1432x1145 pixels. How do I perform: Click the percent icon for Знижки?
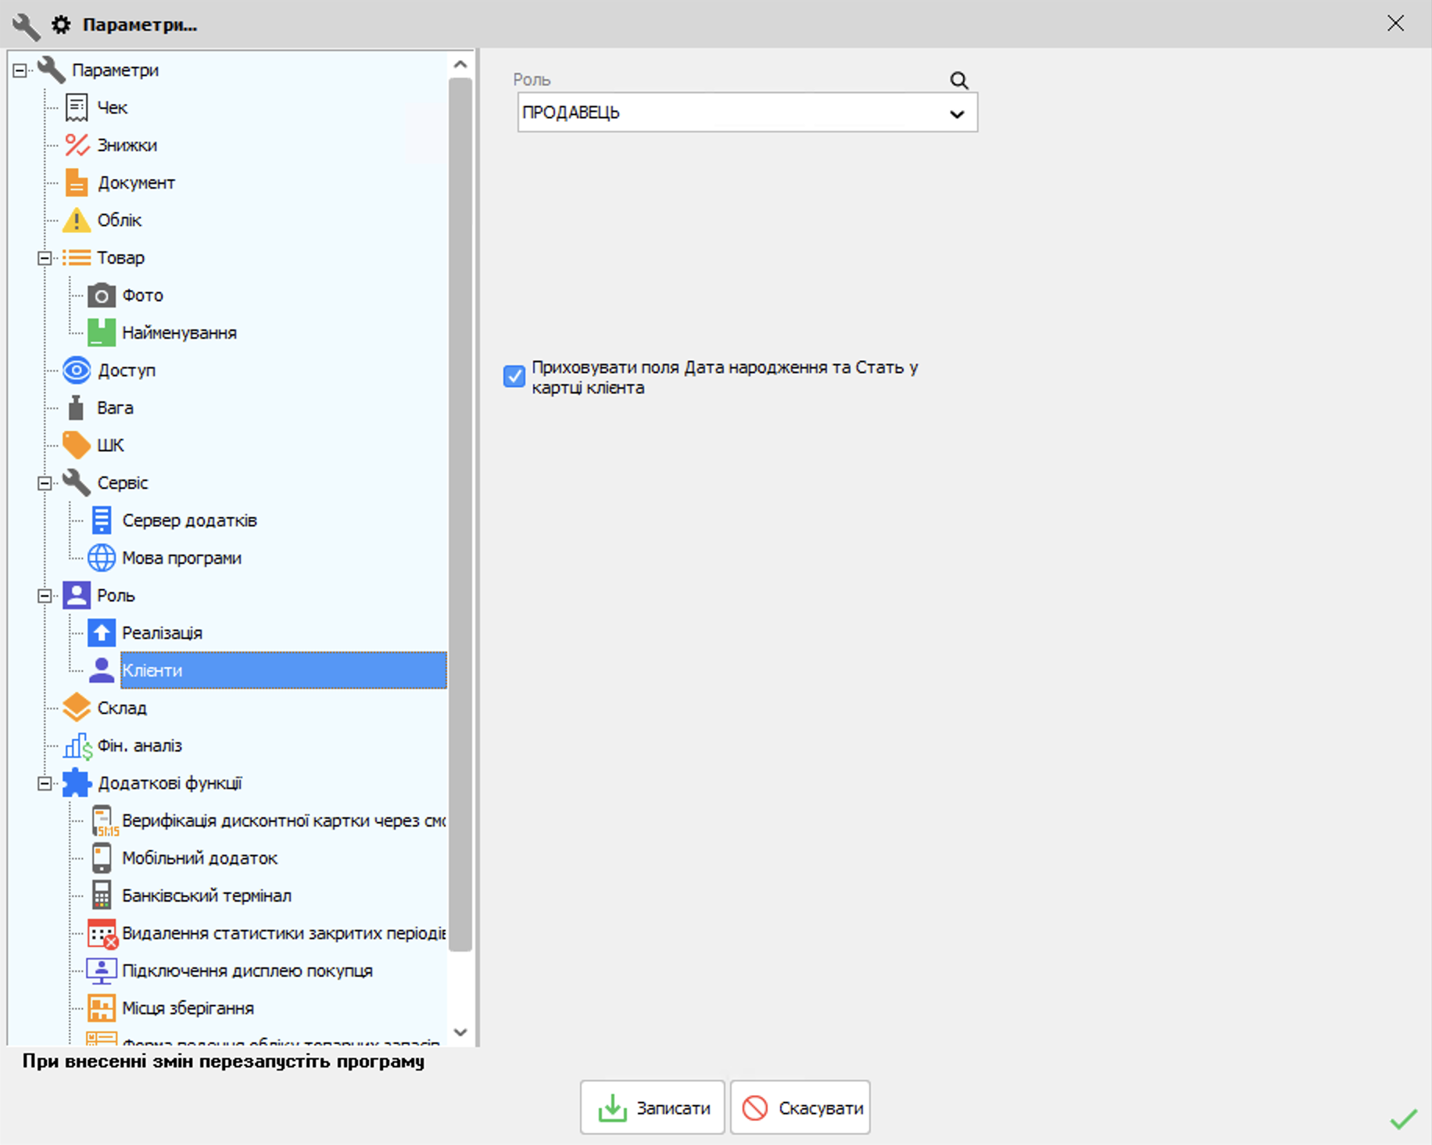77,145
